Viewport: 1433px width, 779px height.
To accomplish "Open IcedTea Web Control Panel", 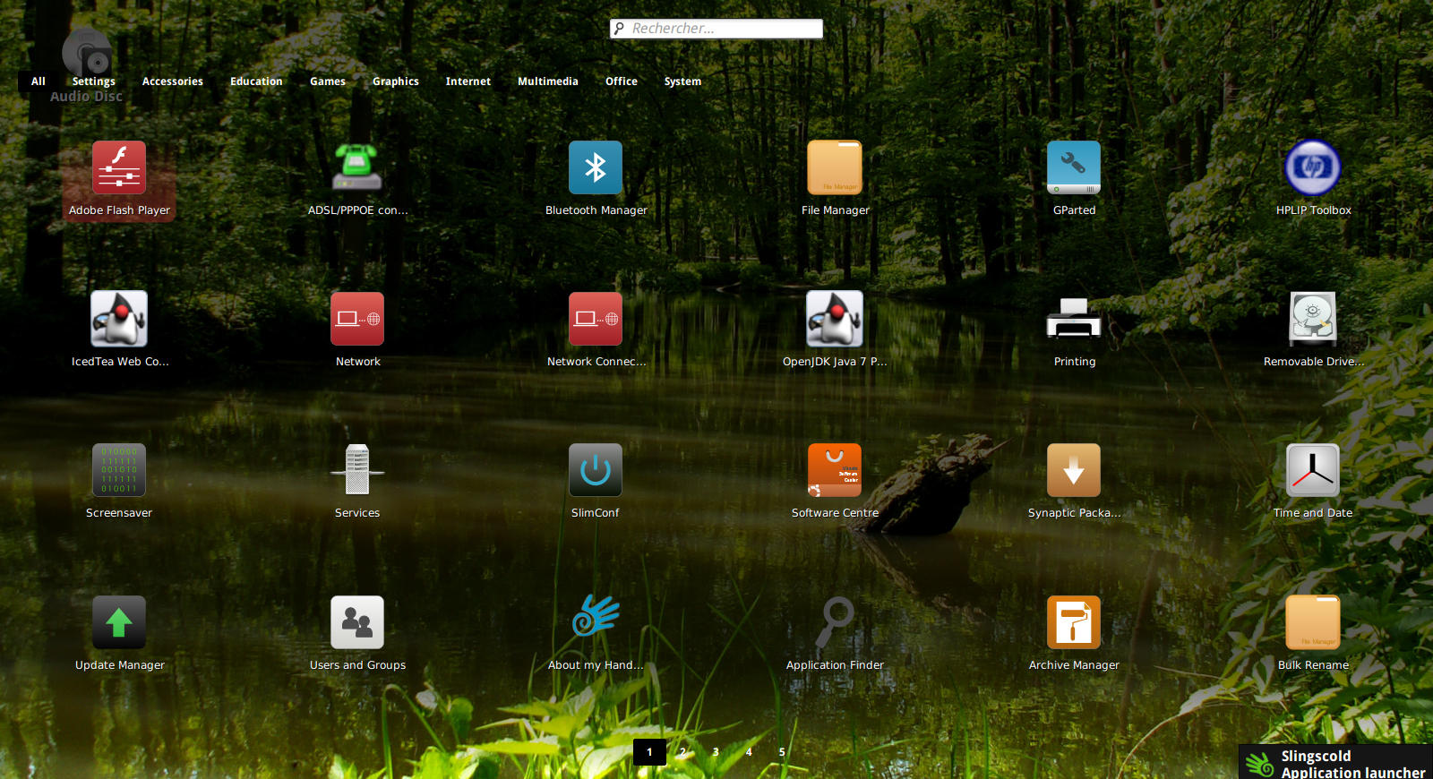I will [119, 330].
